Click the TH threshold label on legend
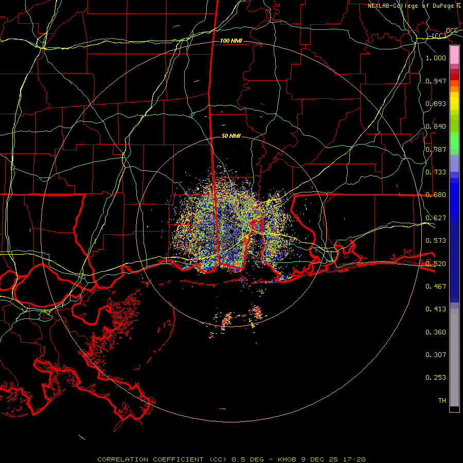This screenshot has width=463, height=463. 442,400
